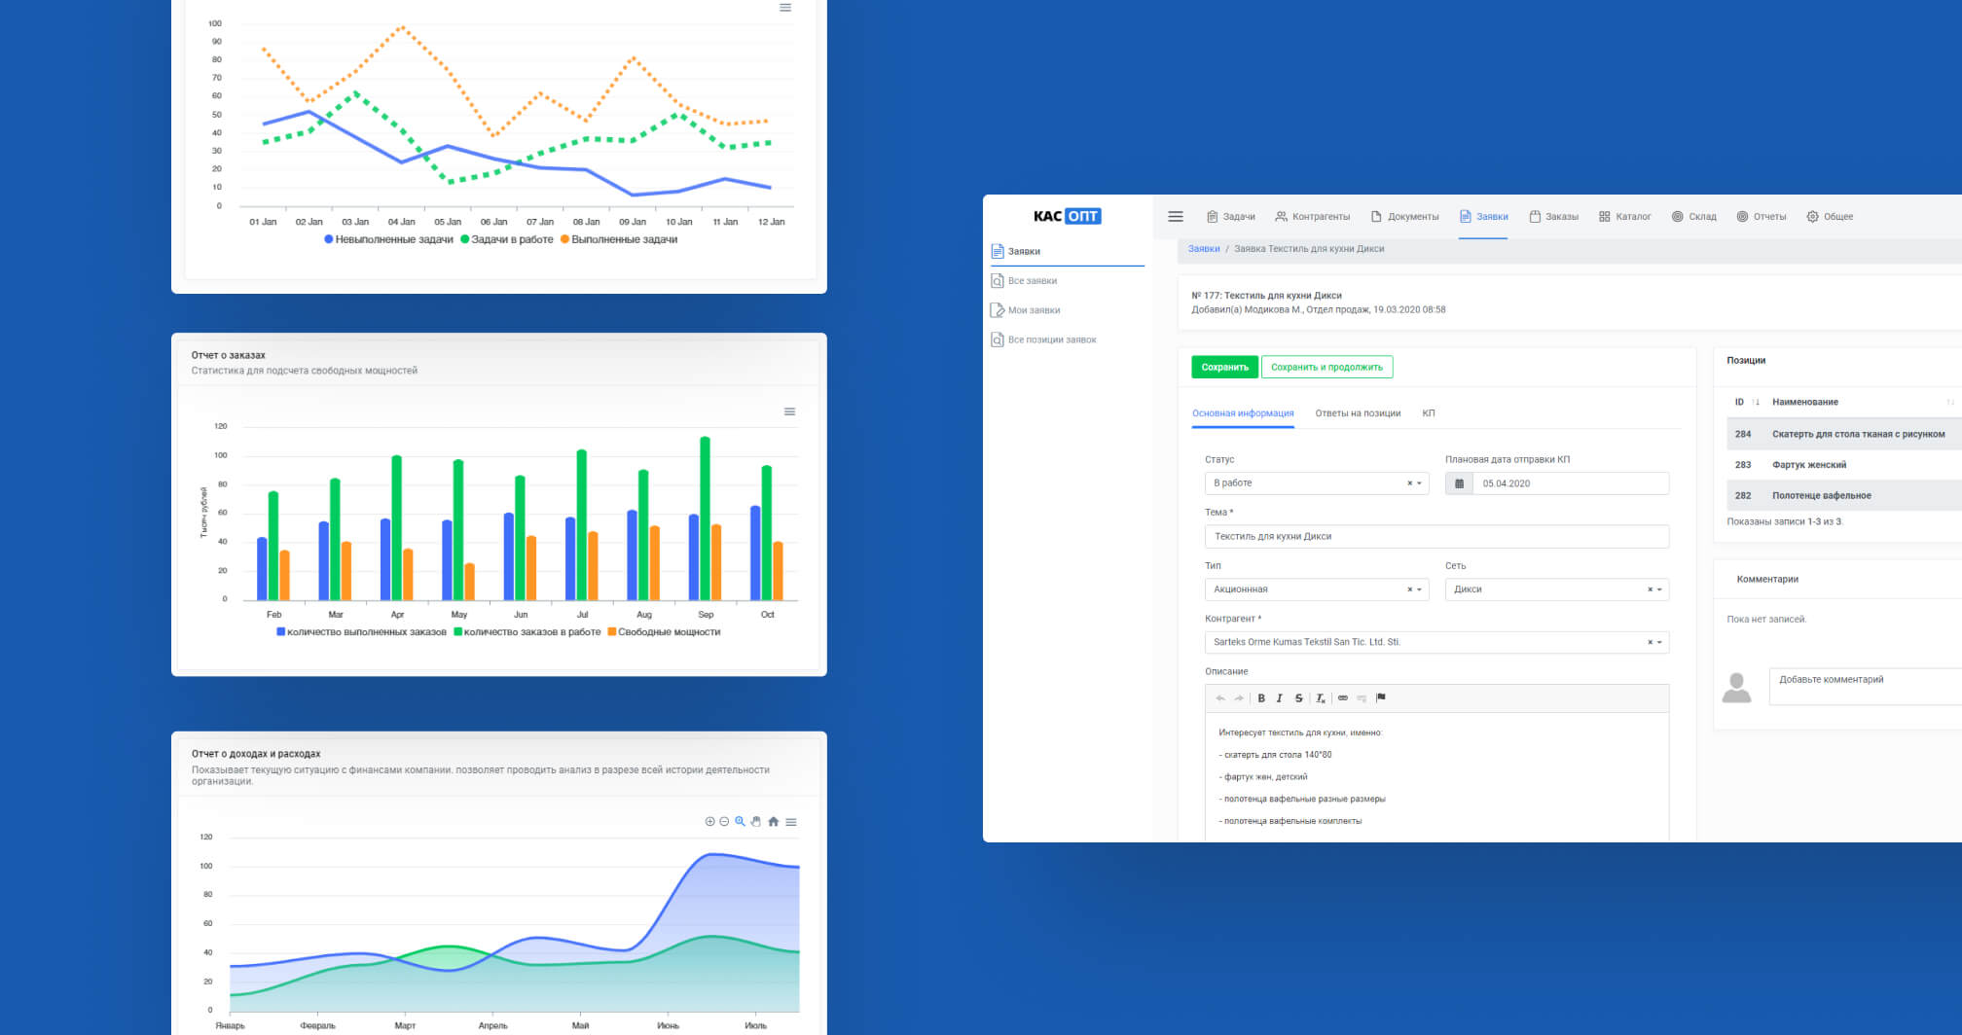Apply bold formatting in description editor
The height and width of the screenshot is (1035, 1962).
pos(1261,698)
